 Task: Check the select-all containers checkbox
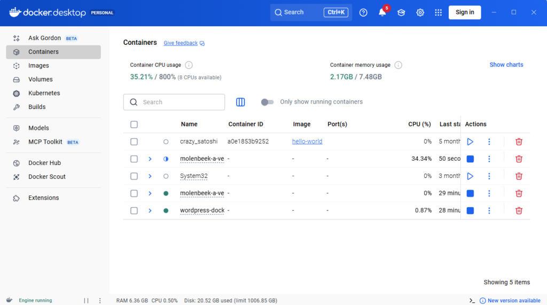(134, 124)
